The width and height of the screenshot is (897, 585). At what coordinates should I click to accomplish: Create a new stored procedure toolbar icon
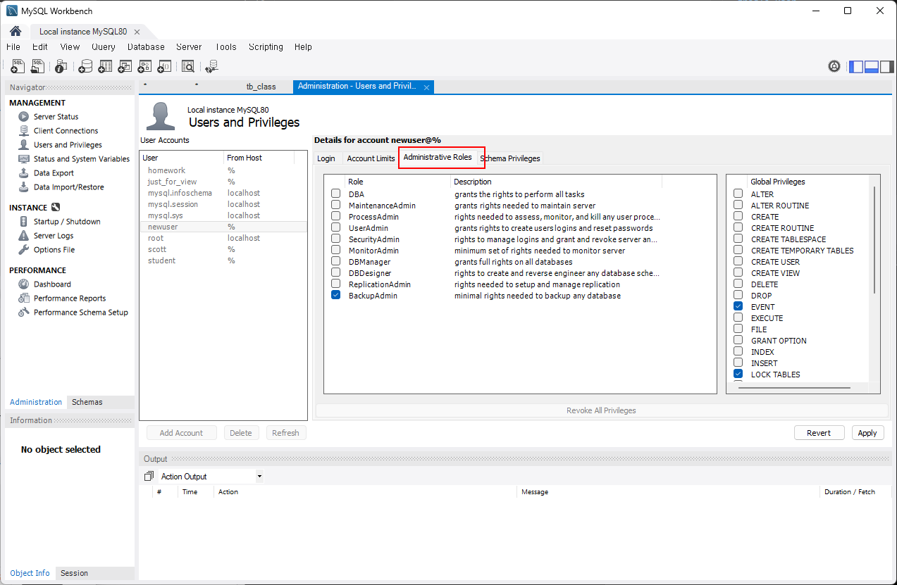point(144,66)
